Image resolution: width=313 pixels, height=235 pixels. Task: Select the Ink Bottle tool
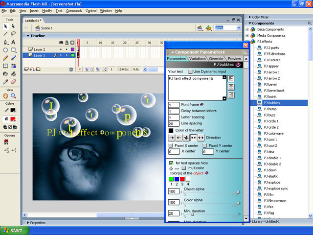tap(5, 74)
